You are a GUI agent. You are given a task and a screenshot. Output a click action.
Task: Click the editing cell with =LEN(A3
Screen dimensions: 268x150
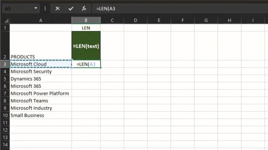(86, 64)
